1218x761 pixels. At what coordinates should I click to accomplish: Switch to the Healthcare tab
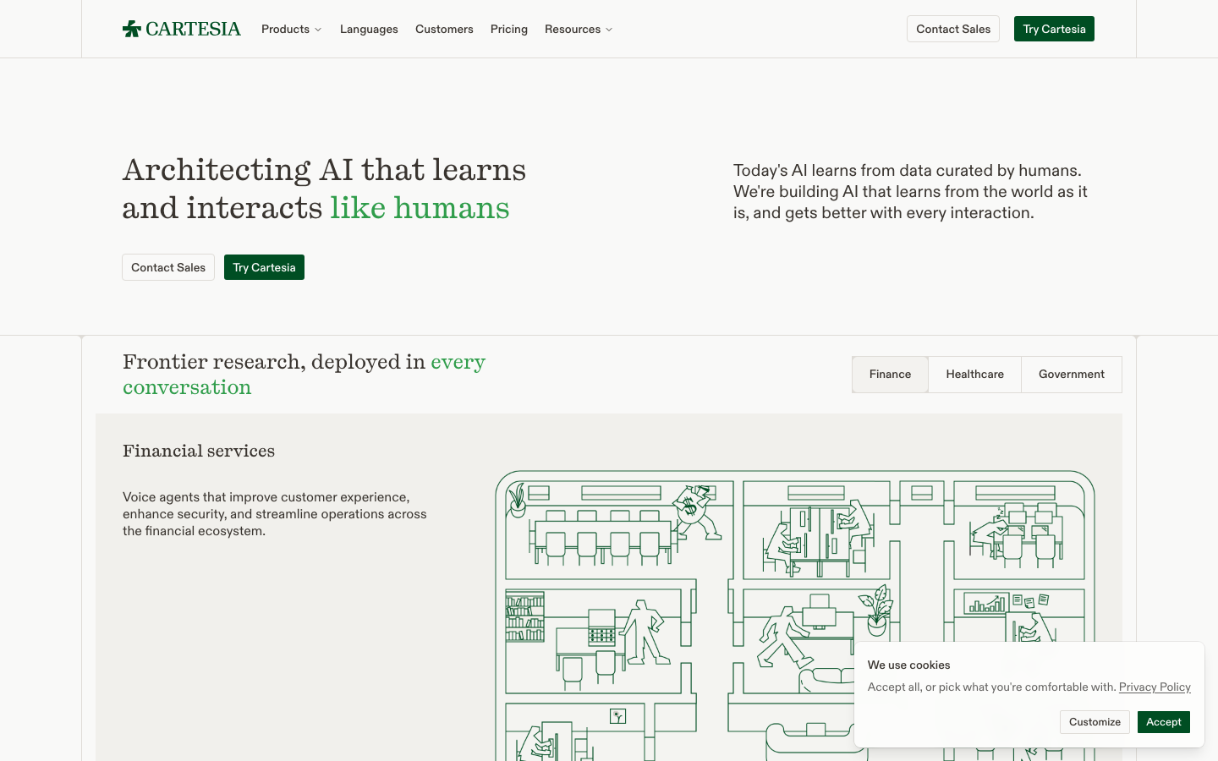click(974, 375)
